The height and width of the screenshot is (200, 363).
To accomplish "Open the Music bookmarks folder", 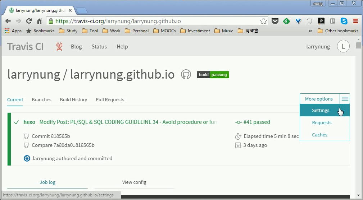I will point(224,31).
